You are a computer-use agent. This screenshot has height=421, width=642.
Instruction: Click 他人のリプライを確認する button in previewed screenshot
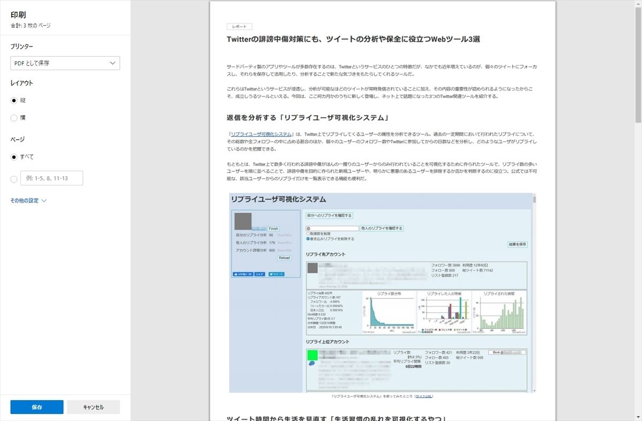click(x=381, y=228)
